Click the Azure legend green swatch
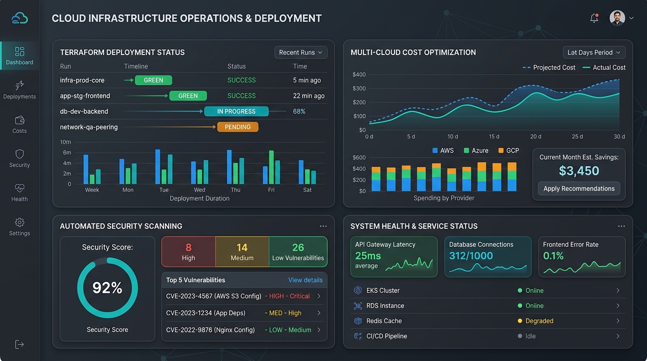The height and width of the screenshot is (361, 647). pos(466,151)
